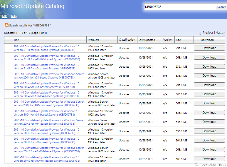Open Windows 10 20H2 x86 update link

[46, 141]
